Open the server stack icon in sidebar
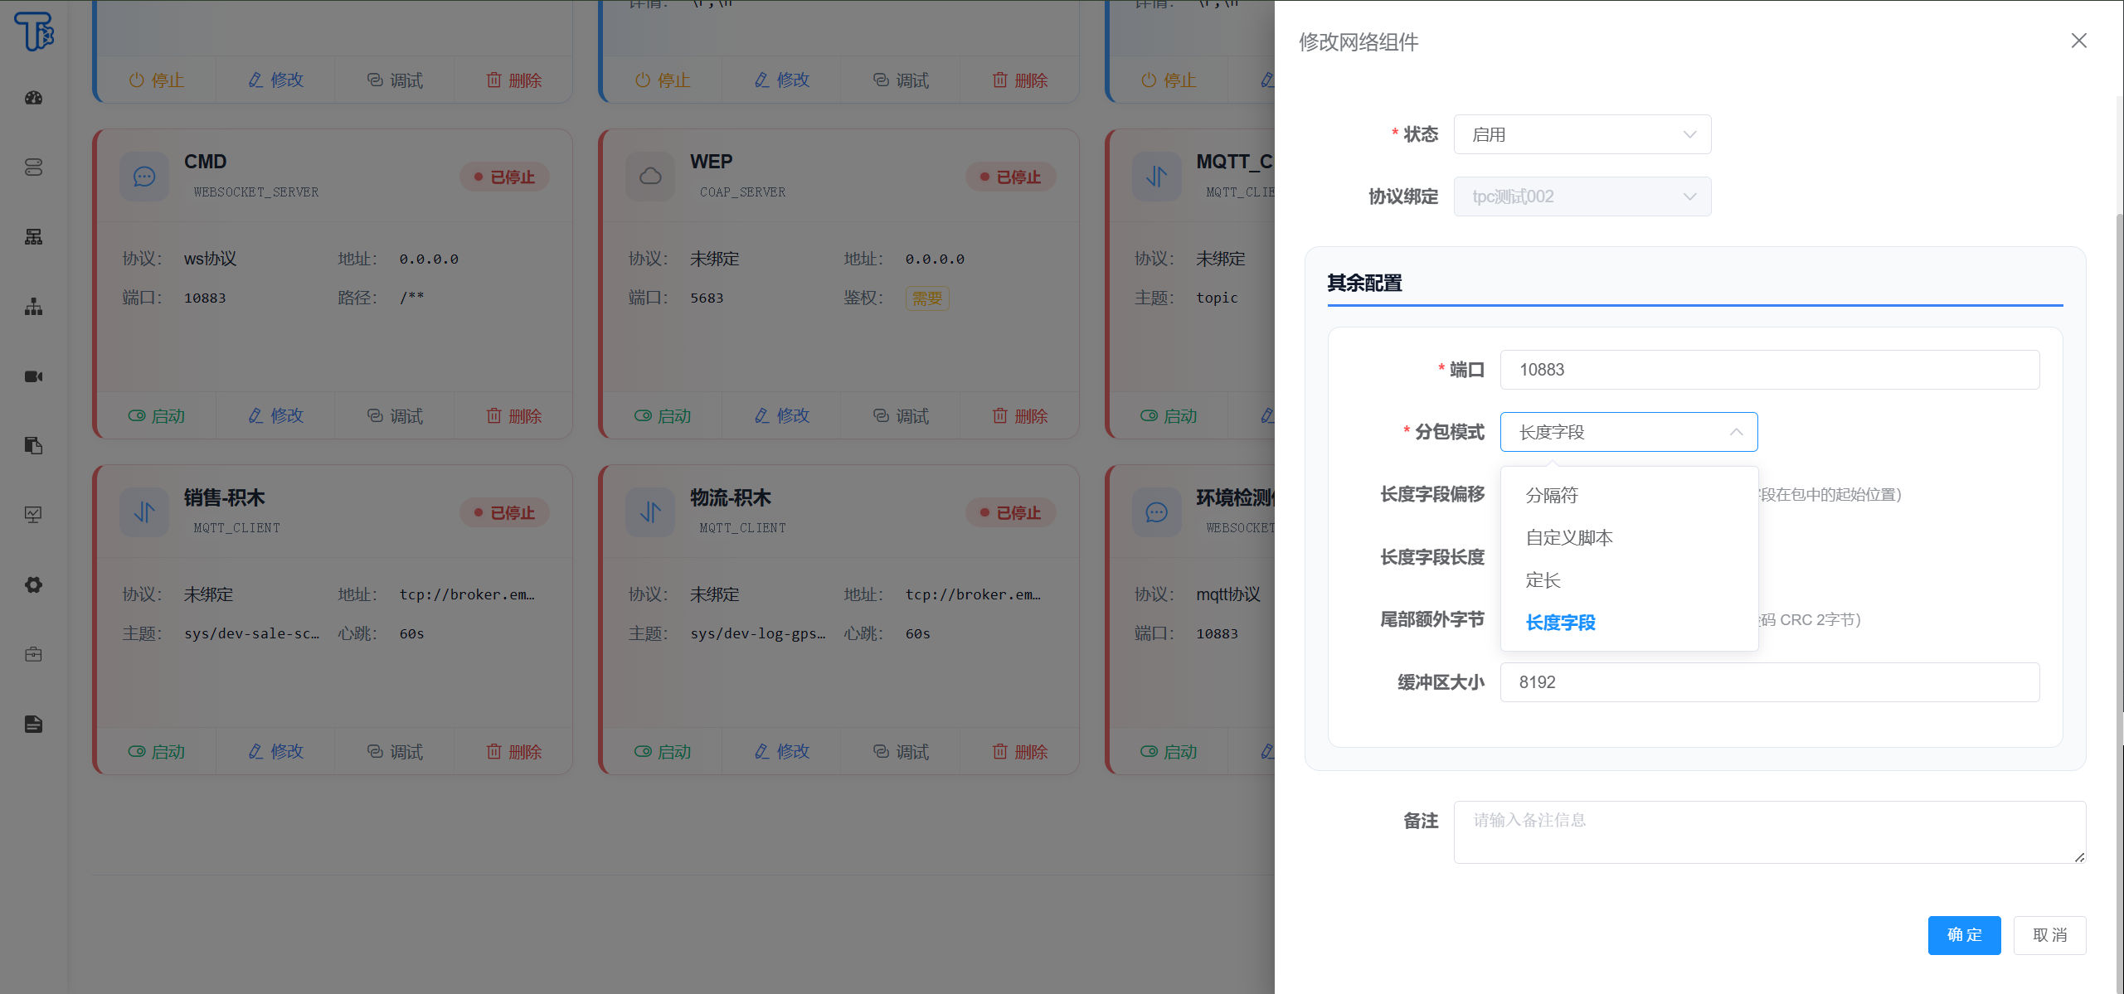 click(x=33, y=167)
